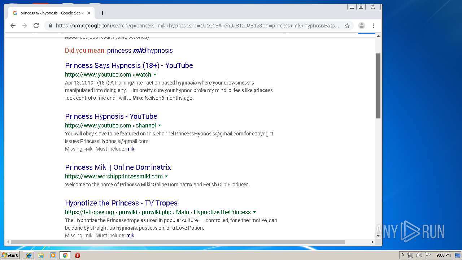Click the 9:00 PM clock

click(x=443, y=255)
